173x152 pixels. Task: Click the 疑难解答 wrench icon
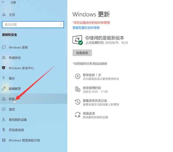pyautogui.click(x=4, y=88)
